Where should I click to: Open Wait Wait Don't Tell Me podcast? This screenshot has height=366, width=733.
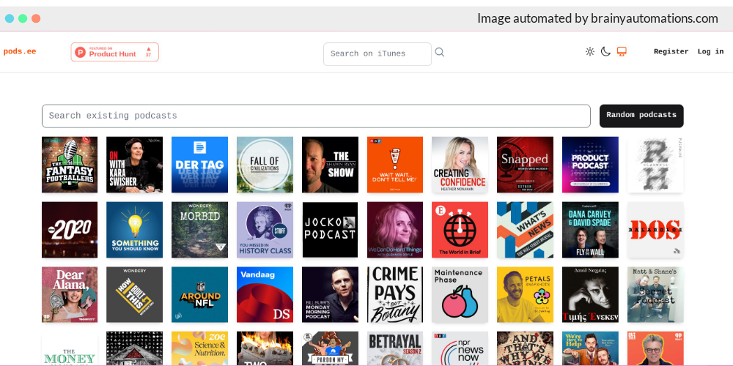pyautogui.click(x=395, y=165)
